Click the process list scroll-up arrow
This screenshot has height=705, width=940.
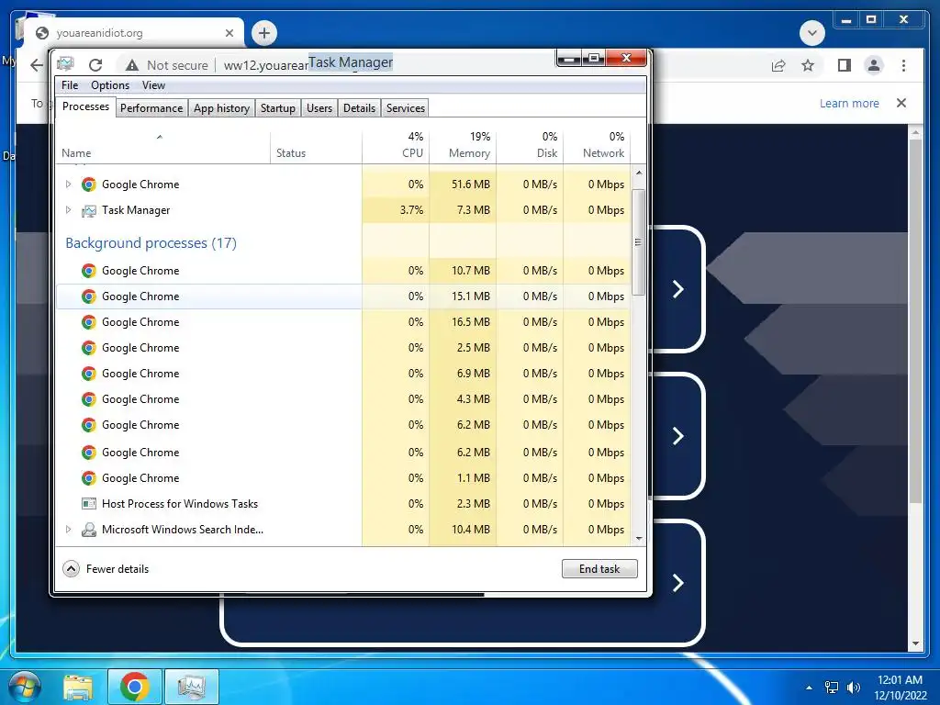(639, 173)
